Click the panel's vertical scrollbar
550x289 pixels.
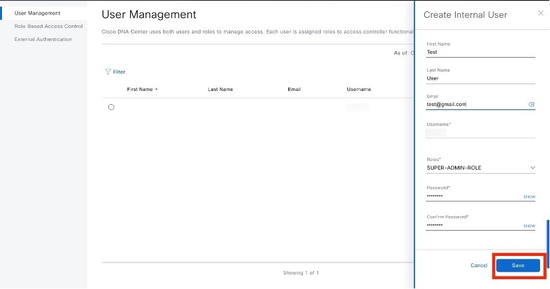[547, 244]
